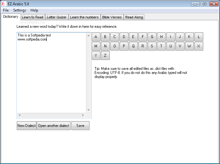Save the dictionary with Save button
The height and width of the screenshot is (164, 220).
(80, 126)
